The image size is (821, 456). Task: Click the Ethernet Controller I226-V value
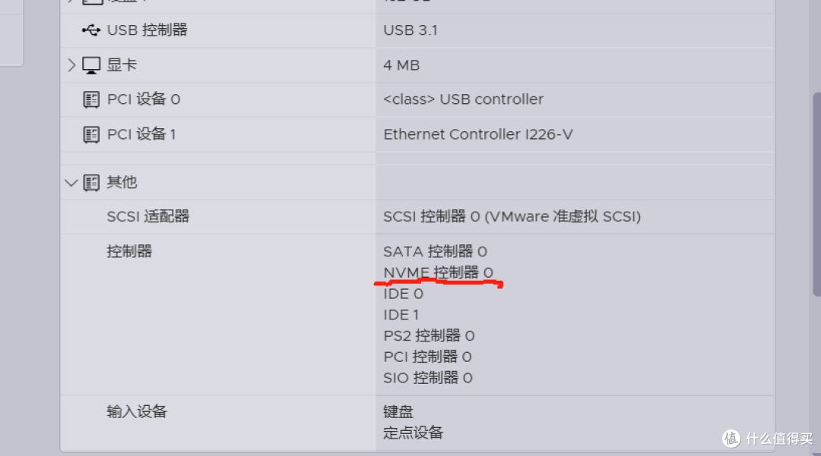click(478, 135)
